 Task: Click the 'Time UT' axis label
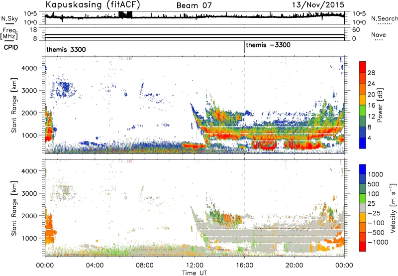[x=195, y=273]
